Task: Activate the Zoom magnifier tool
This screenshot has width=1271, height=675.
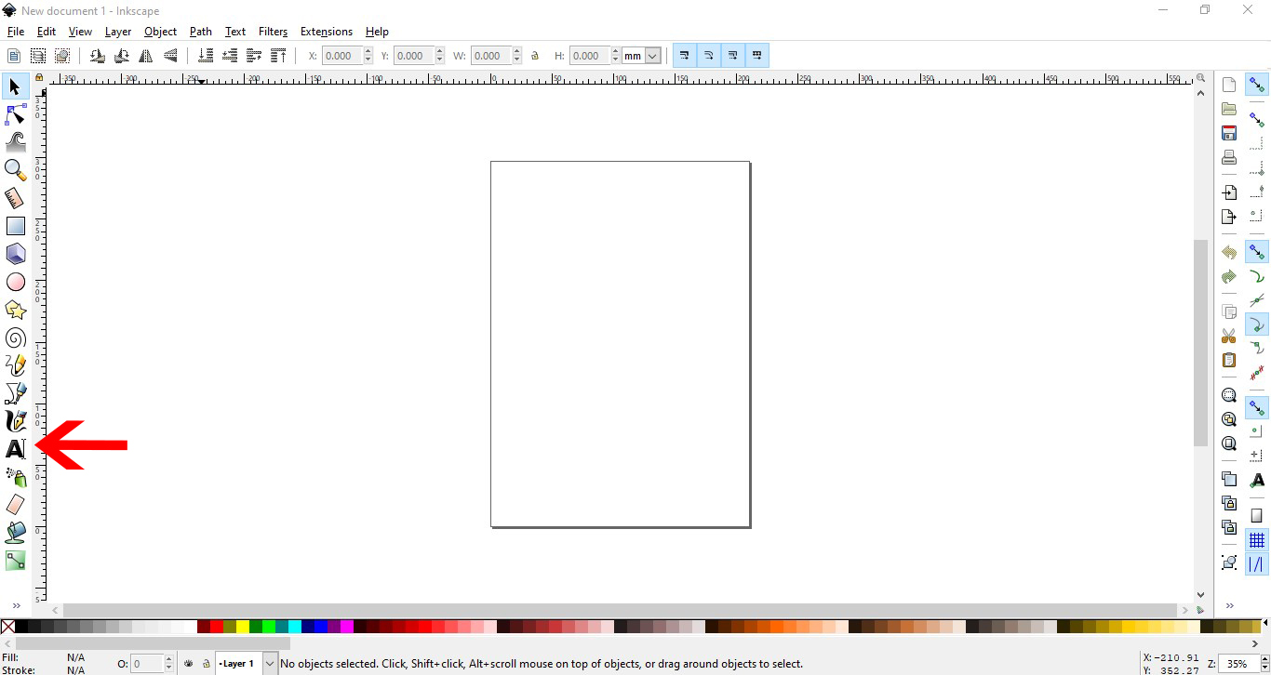Action: coord(15,170)
